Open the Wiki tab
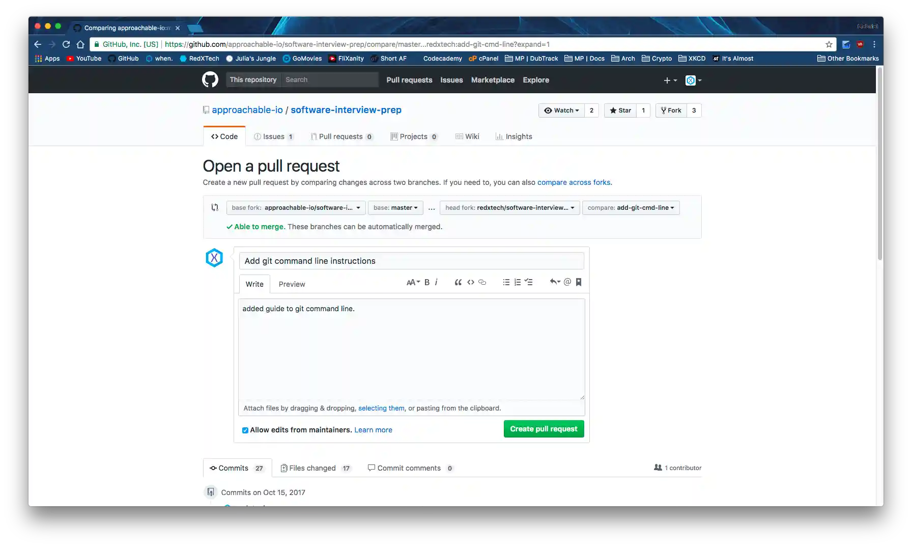Viewport: 912px width, 547px height. (x=467, y=136)
